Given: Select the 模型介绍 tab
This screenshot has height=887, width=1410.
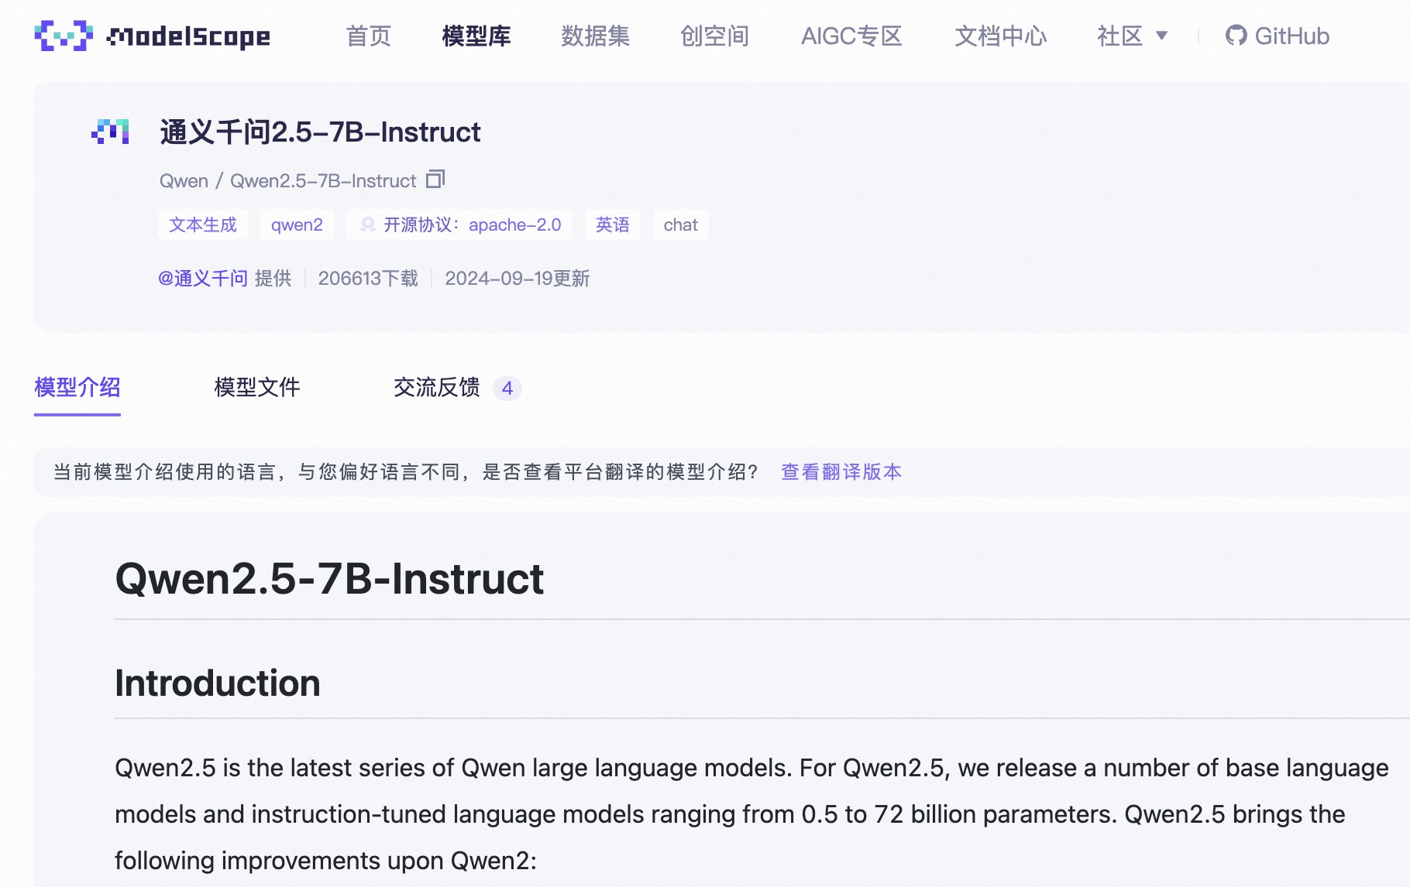Looking at the screenshot, I should (77, 387).
